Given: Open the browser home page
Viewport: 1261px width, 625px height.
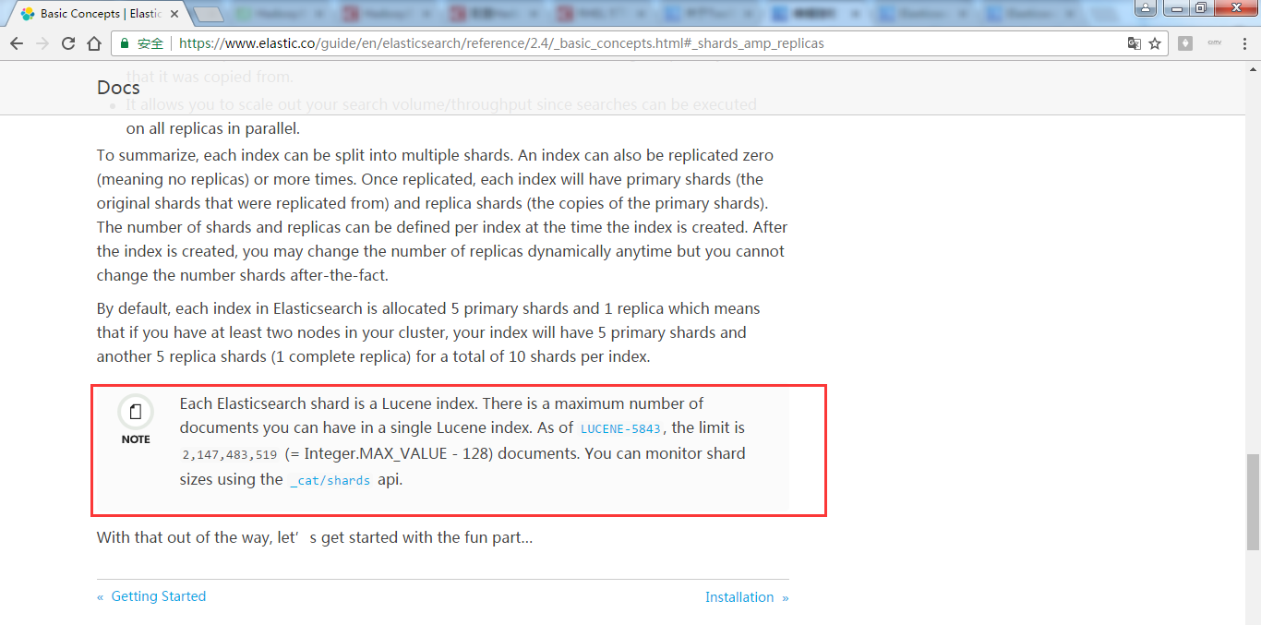Looking at the screenshot, I should [x=94, y=43].
